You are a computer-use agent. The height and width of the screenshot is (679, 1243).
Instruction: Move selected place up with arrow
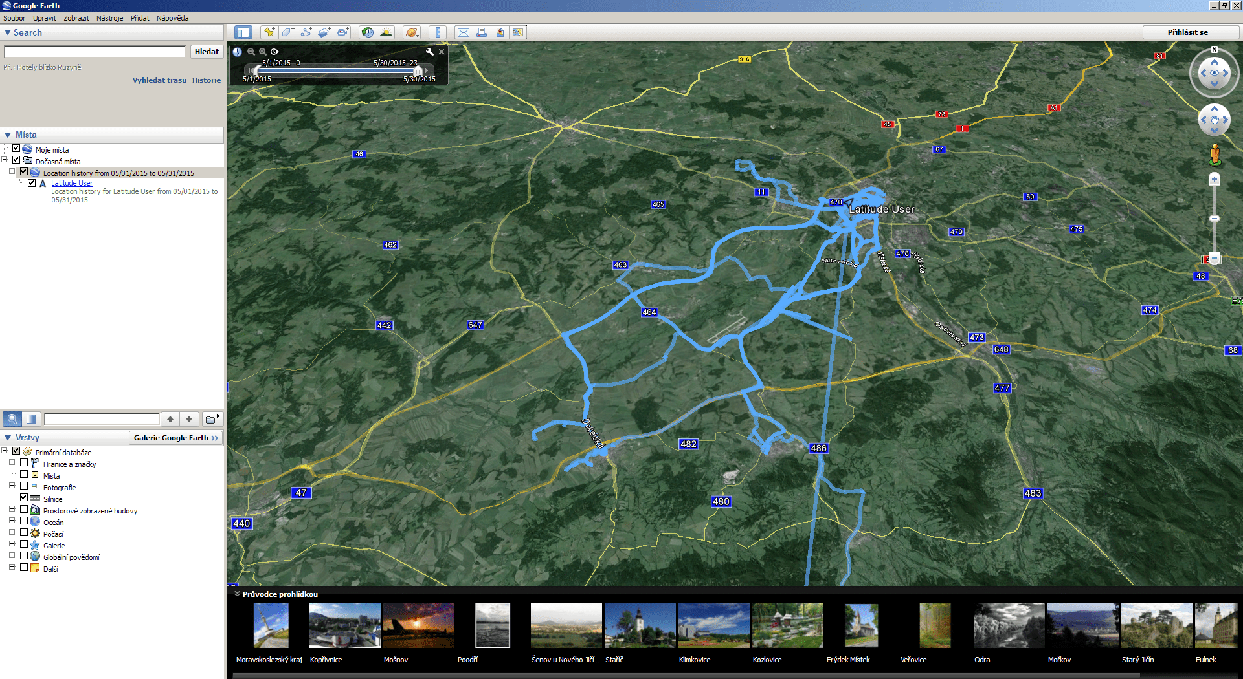(170, 419)
